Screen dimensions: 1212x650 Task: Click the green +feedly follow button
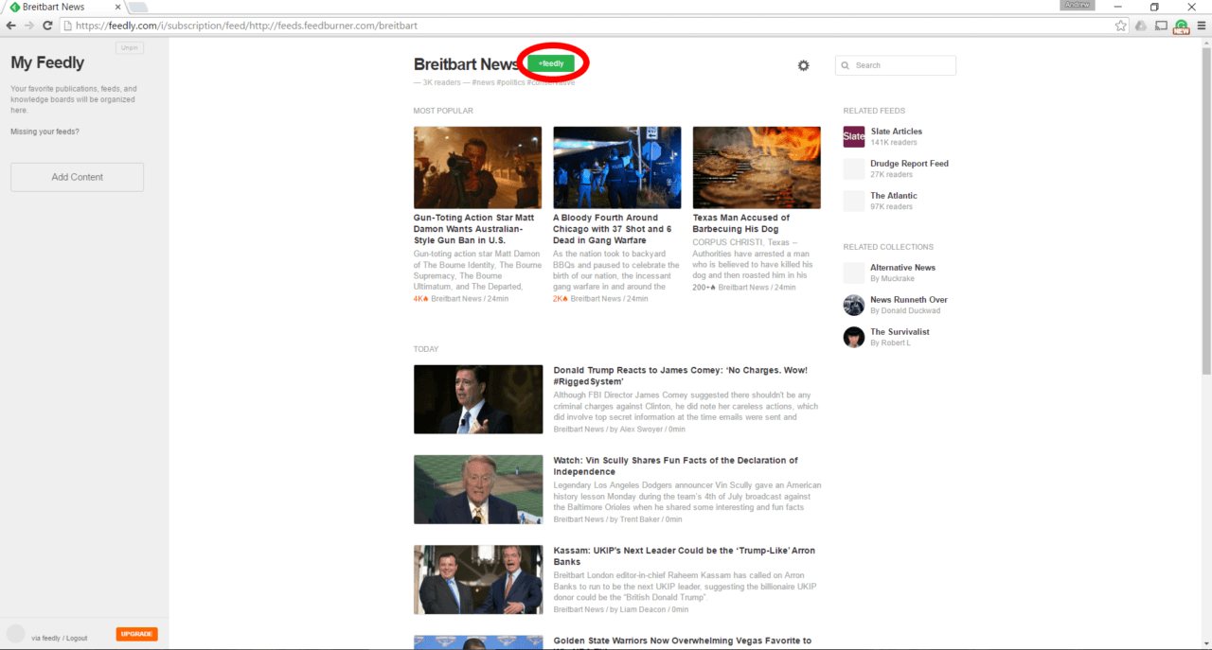550,63
